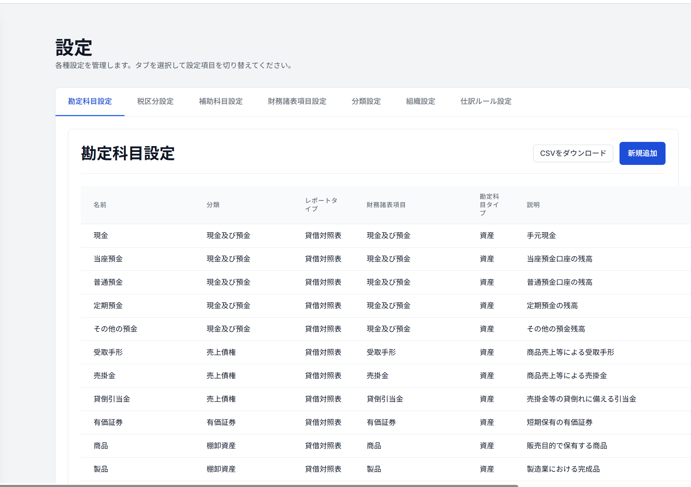Viewport: 691px width, 487px height.
Task: Click the 売掛金 row name
Action: (104, 376)
